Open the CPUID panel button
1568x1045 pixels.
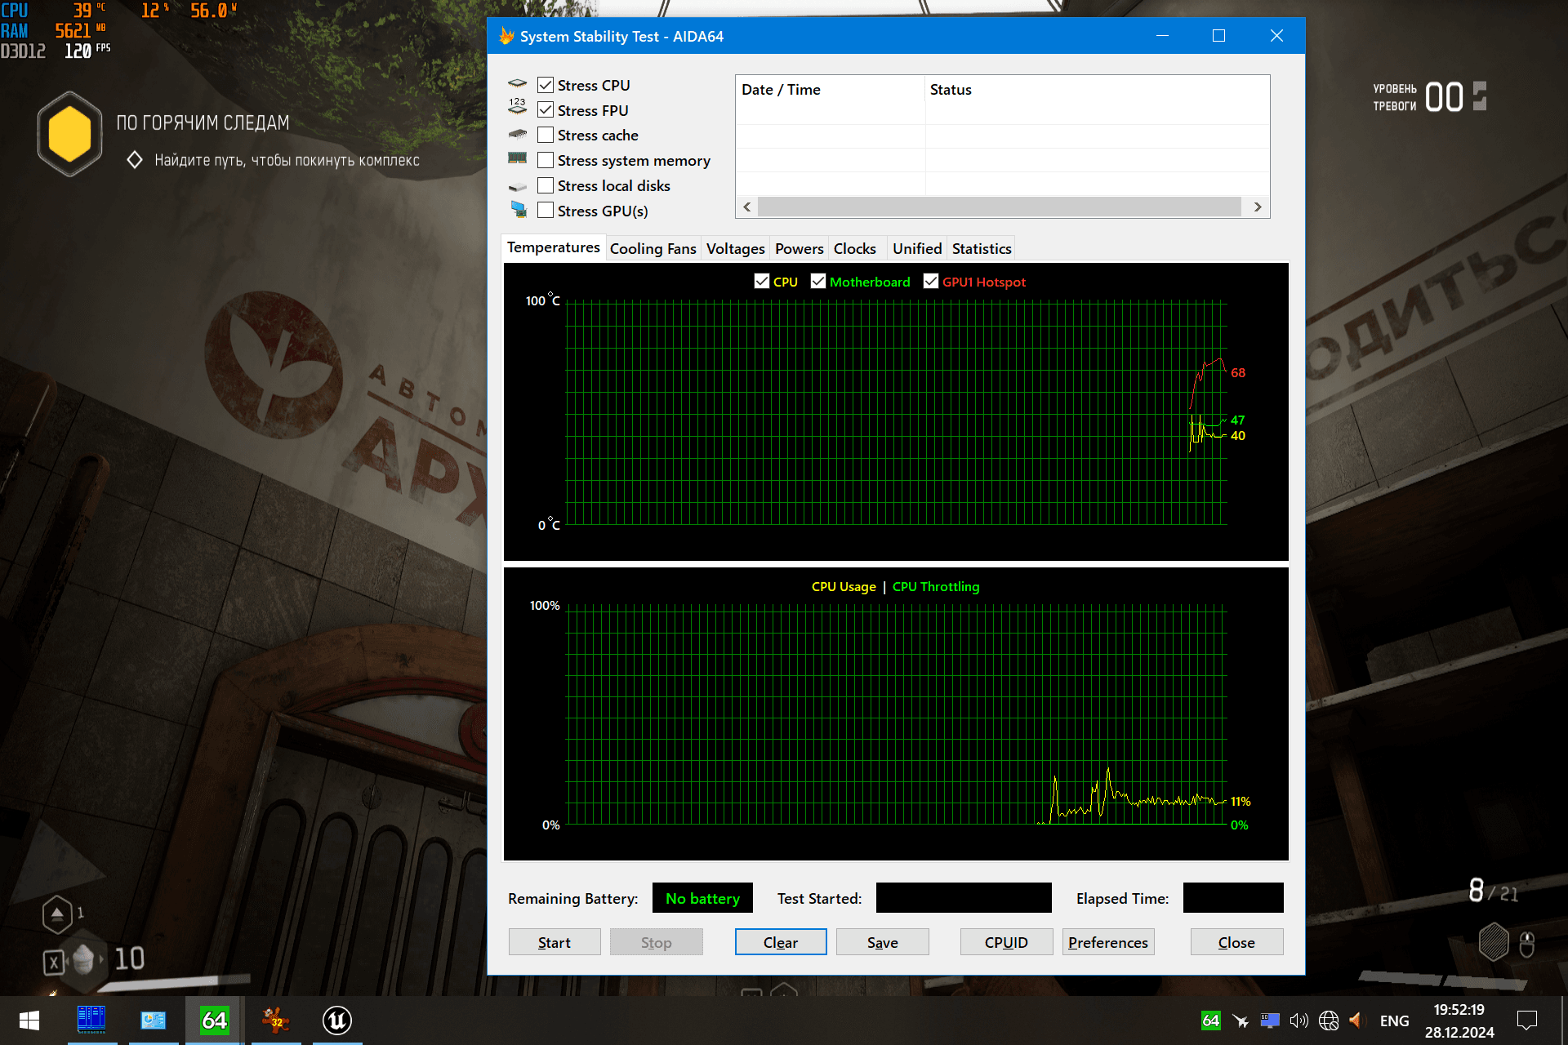[1006, 942]
